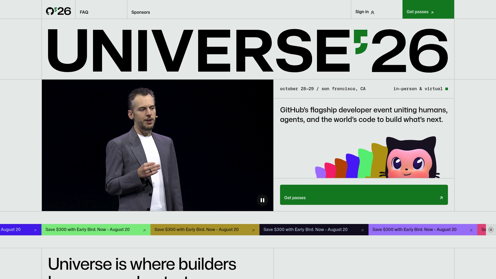This screenshot has width=496, height=279.
Task: Click the dark navy Early Bird banner
Action: tap(314, 230)
